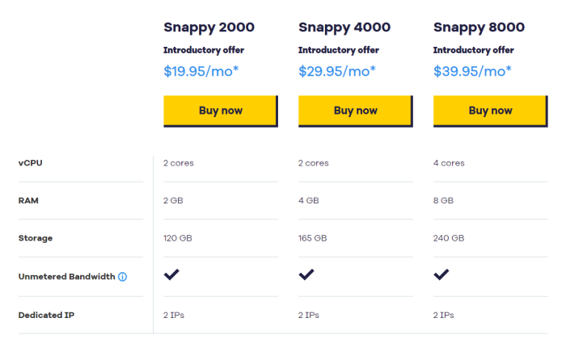Buy the Snappy 2000 plan
The width and height of the screenshot is (566, 339).
221,111
